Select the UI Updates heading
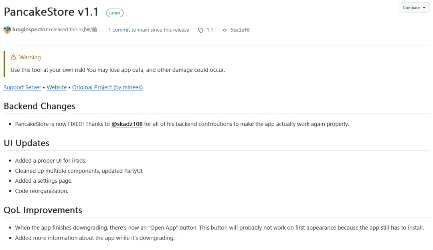 26,143
